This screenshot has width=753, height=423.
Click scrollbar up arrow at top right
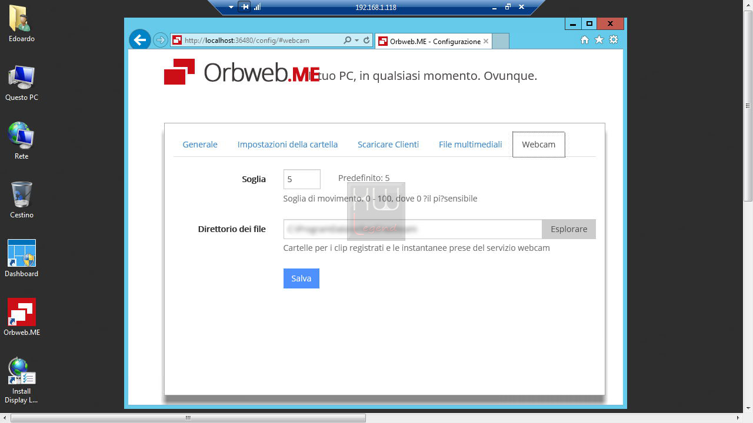(748, 5)
